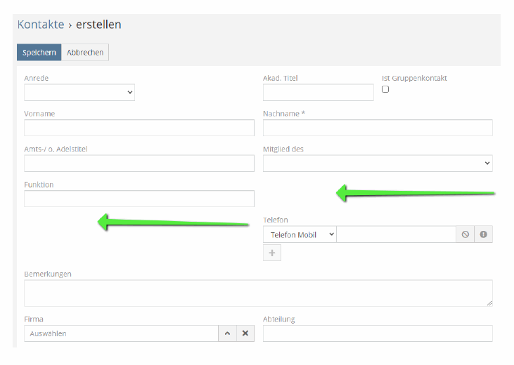Click the phone number text field
The width and height of the screenshot is (514, 365).
point(397,234)
